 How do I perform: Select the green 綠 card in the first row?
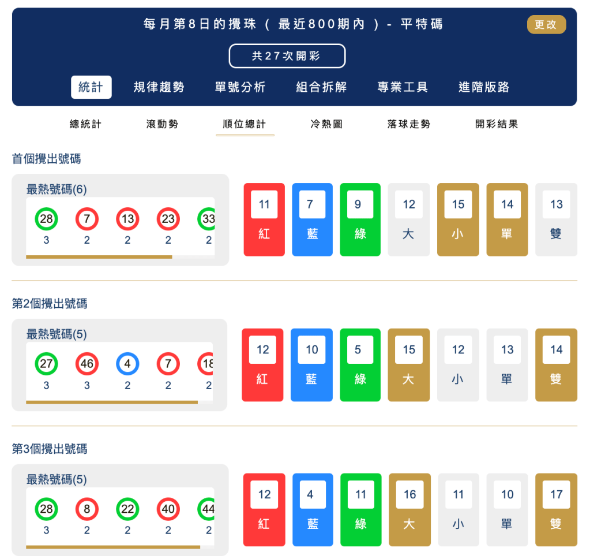point(360,219)
